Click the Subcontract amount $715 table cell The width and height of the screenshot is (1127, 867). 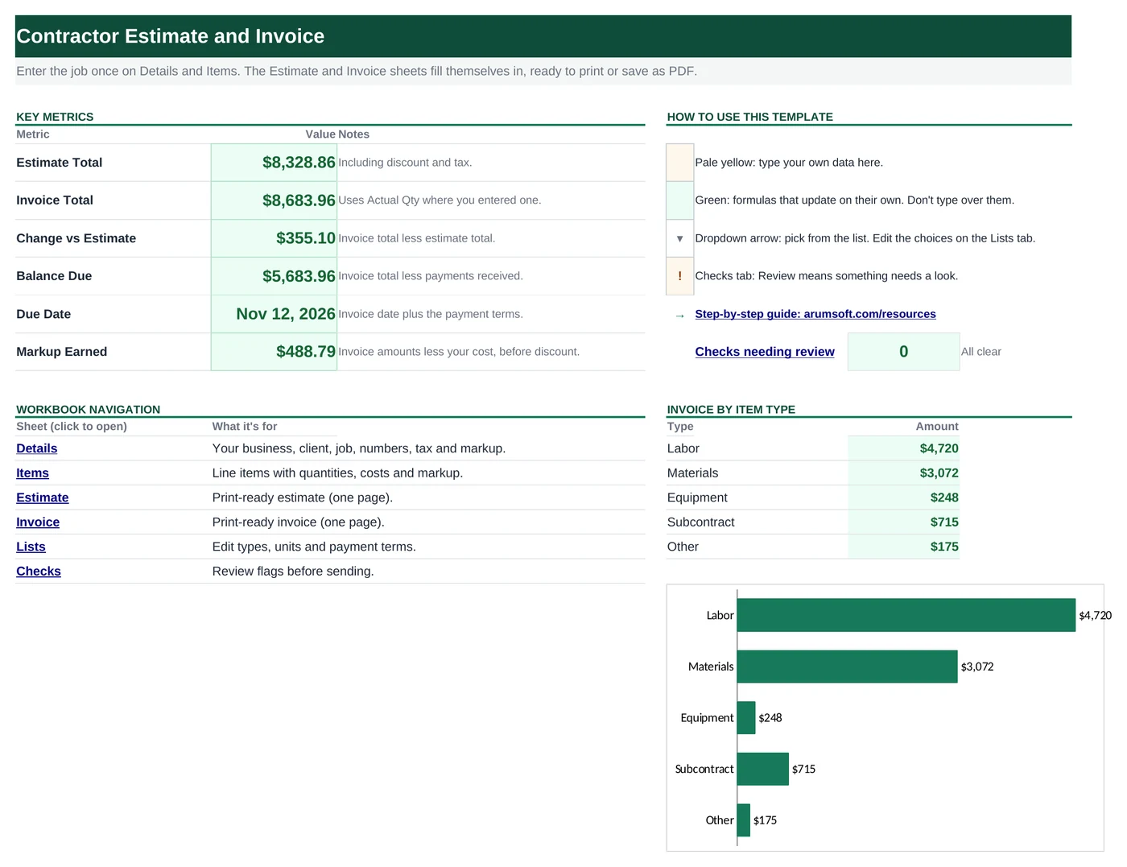pyautogui.click(x=903, y=522)
